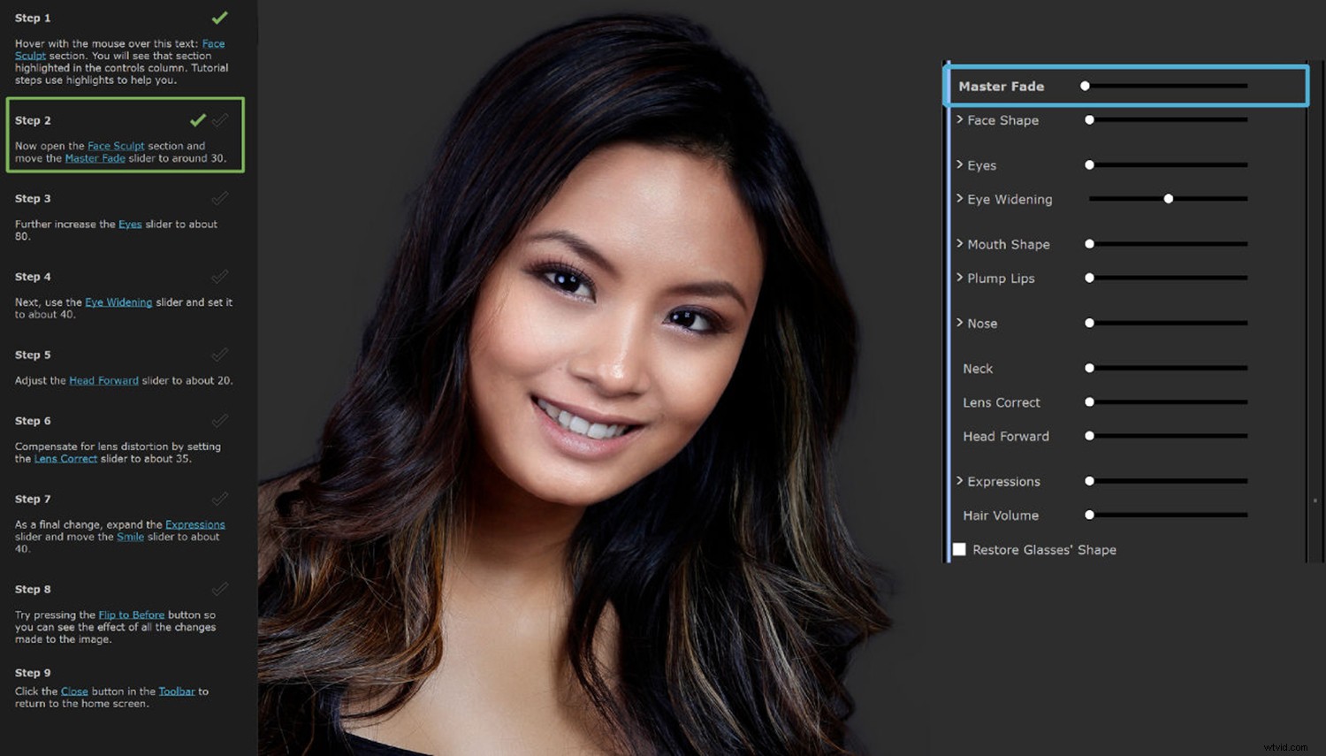Screen dimensions: 1326x756
Task: Expand the Eyes slider group
Action: coord(960,164)
